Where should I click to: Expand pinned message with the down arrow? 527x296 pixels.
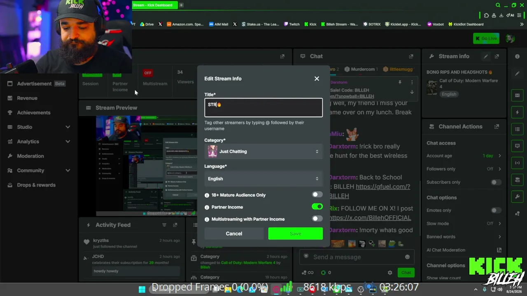pyautogui.click(x=412, y=92)
